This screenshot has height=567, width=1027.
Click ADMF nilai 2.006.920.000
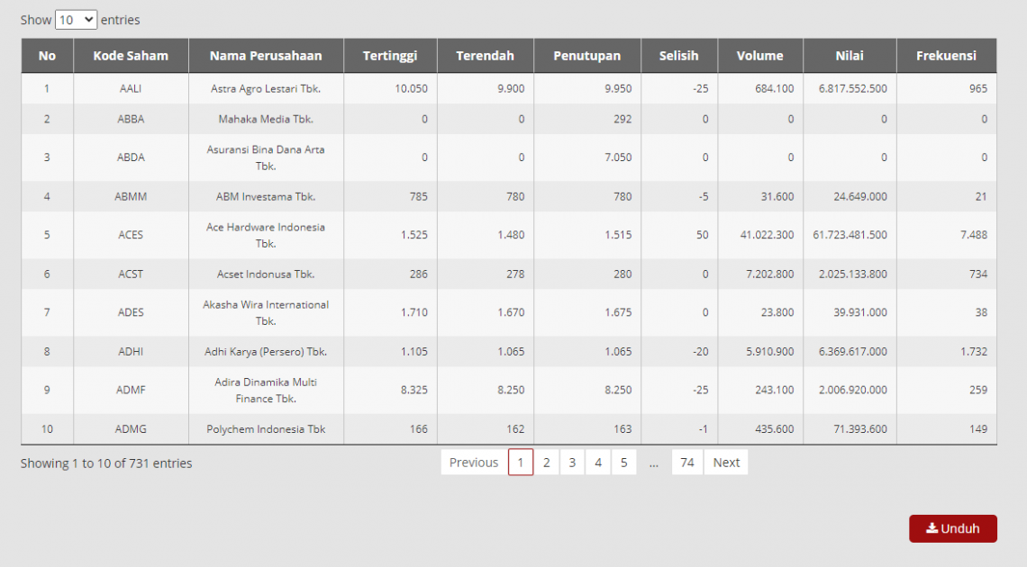pyautogui.click(x=853, y=390)
